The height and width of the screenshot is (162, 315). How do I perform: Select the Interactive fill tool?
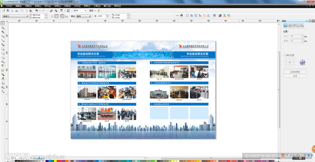point(2,91)
